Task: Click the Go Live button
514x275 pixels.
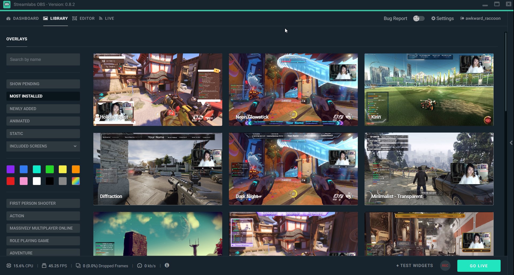Action: [479, 266]
